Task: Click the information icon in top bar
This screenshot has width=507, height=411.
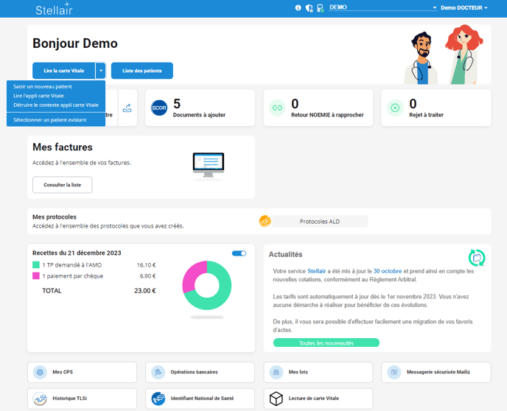Action: point(298,8)
